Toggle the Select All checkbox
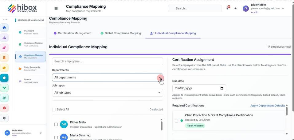This screenshot has height=140, width=294. point(54,109)
